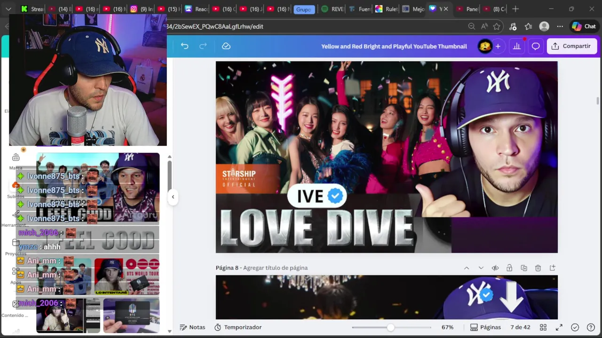Open the Proyectos sidebar section
Viewport: 602px width, 338px height.
pos(16,247)
